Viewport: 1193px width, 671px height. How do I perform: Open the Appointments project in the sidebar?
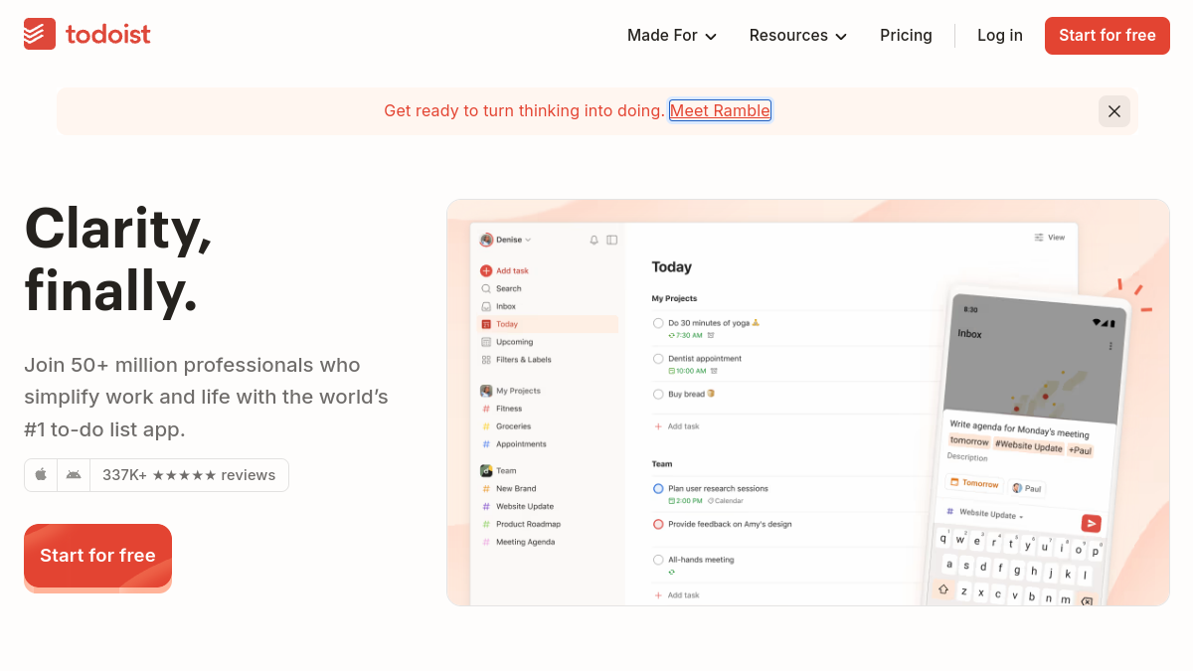514,444
